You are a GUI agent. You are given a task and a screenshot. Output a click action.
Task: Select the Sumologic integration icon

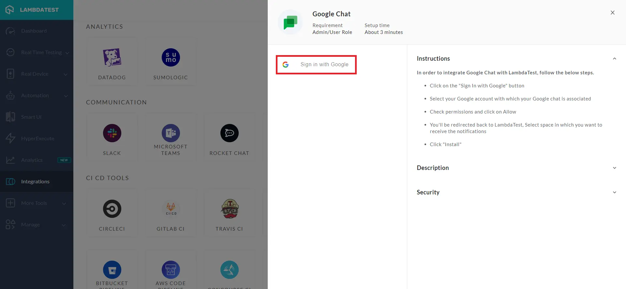click(x=171, y=58)
